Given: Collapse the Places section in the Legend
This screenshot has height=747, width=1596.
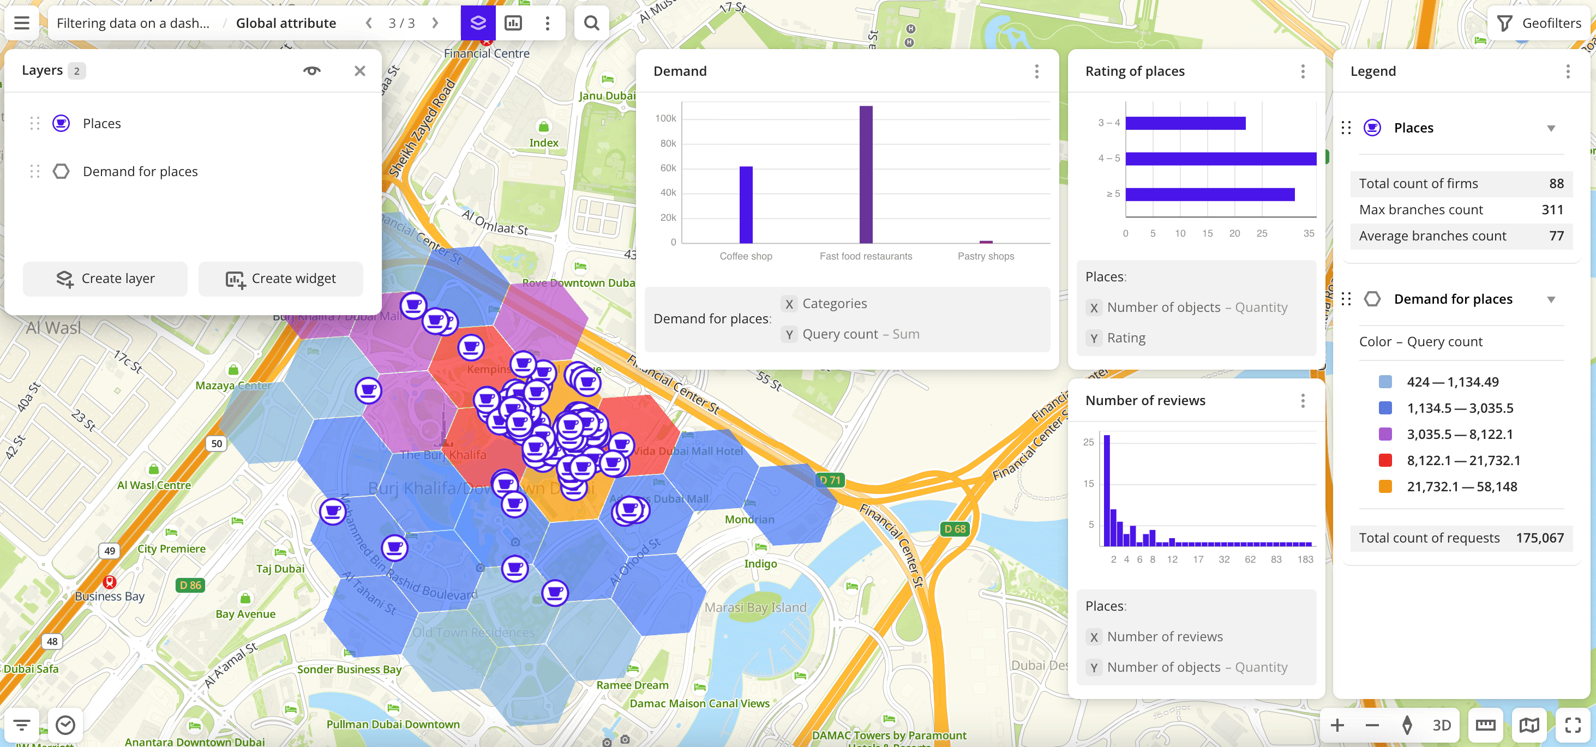Looking at the screenshot, I should pos(1551,128).
